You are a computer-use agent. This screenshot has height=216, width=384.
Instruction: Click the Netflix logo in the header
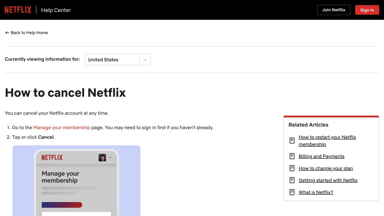(18, 10)
